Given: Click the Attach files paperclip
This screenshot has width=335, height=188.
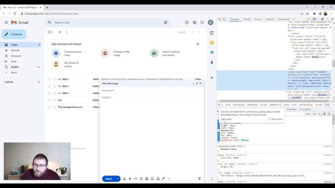Looking at the screenshot, I should (130, 179).
